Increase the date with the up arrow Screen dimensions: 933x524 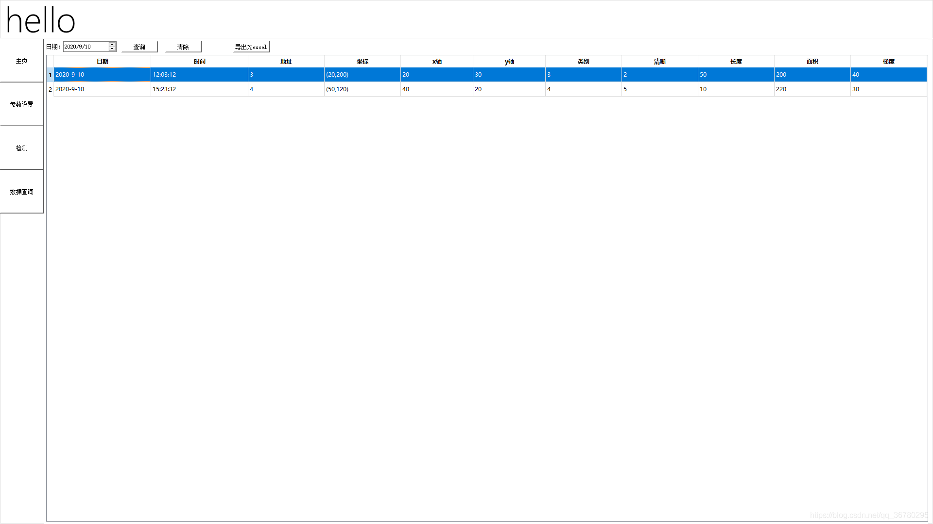point(112,44)
